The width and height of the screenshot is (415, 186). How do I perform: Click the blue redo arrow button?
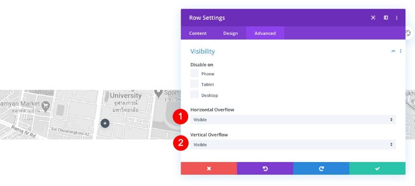click(321, 168)
